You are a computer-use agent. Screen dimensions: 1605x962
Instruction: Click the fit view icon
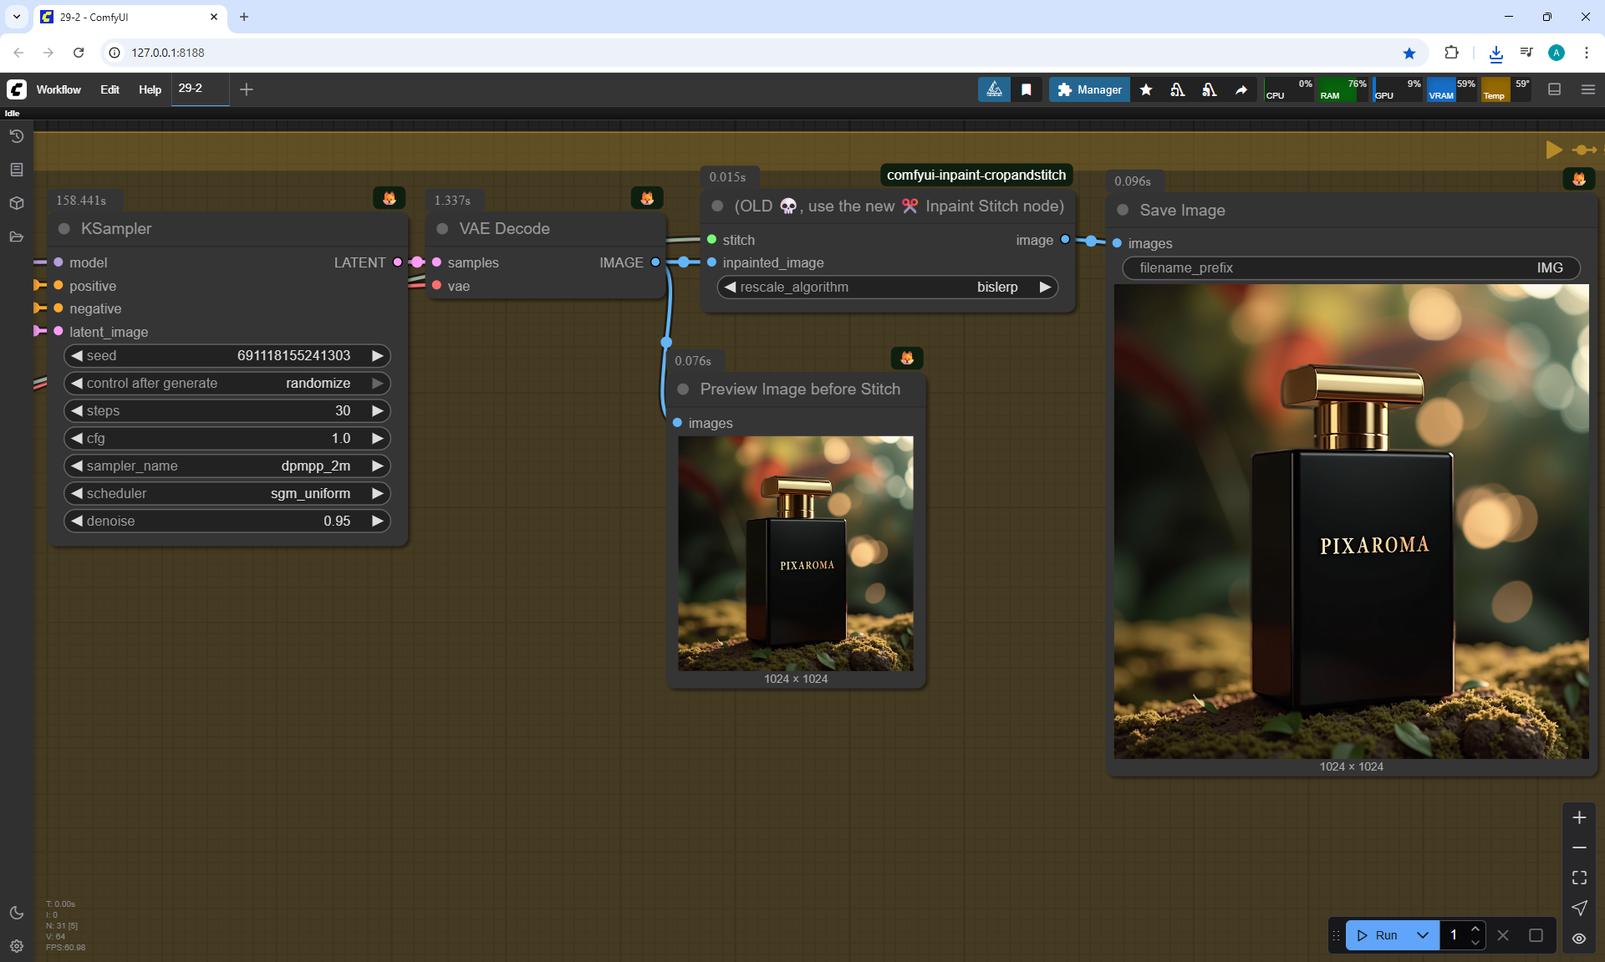(1579, 878)
